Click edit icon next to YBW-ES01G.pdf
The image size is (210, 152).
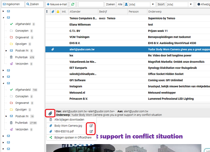91,132
